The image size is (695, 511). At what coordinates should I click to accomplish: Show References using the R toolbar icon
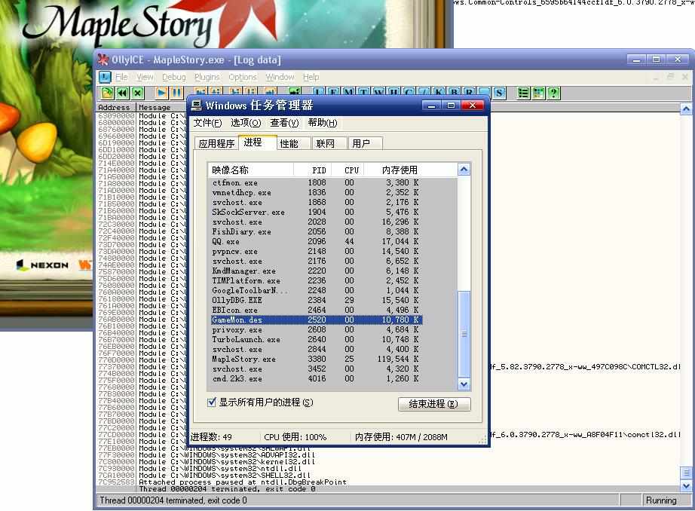[x=469, y=93]
